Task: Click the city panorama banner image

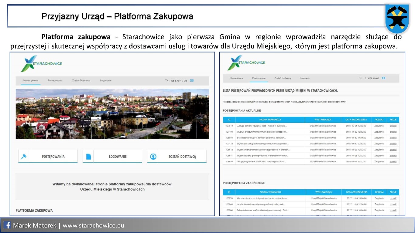Action: click(112, 114)
